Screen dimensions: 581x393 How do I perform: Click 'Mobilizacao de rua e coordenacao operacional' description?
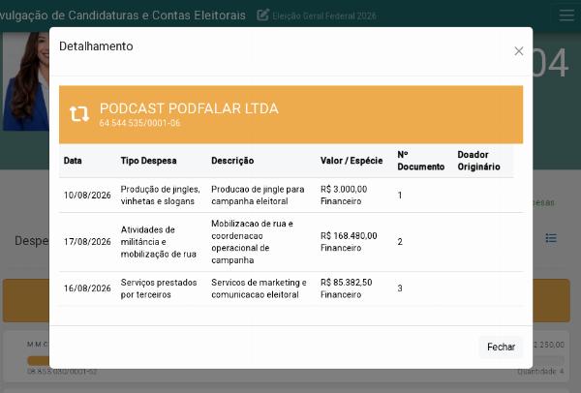point(252,242)
